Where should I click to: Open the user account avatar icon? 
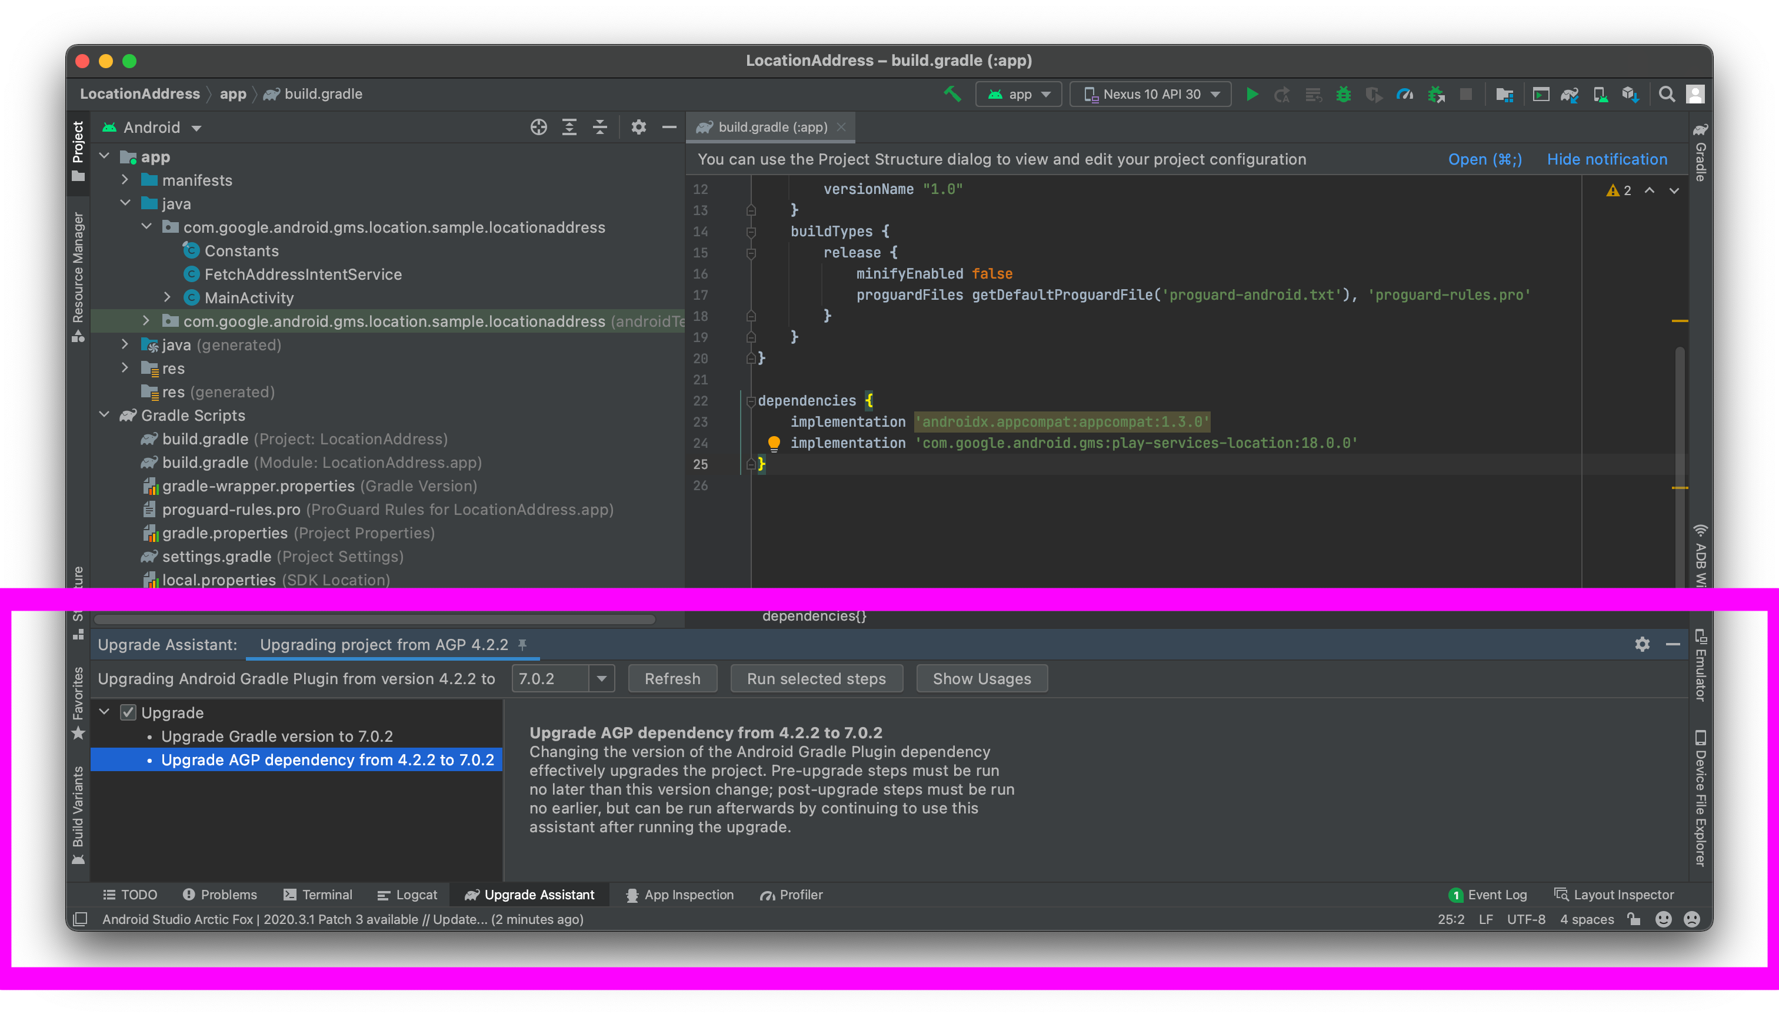pos(1695,93)
